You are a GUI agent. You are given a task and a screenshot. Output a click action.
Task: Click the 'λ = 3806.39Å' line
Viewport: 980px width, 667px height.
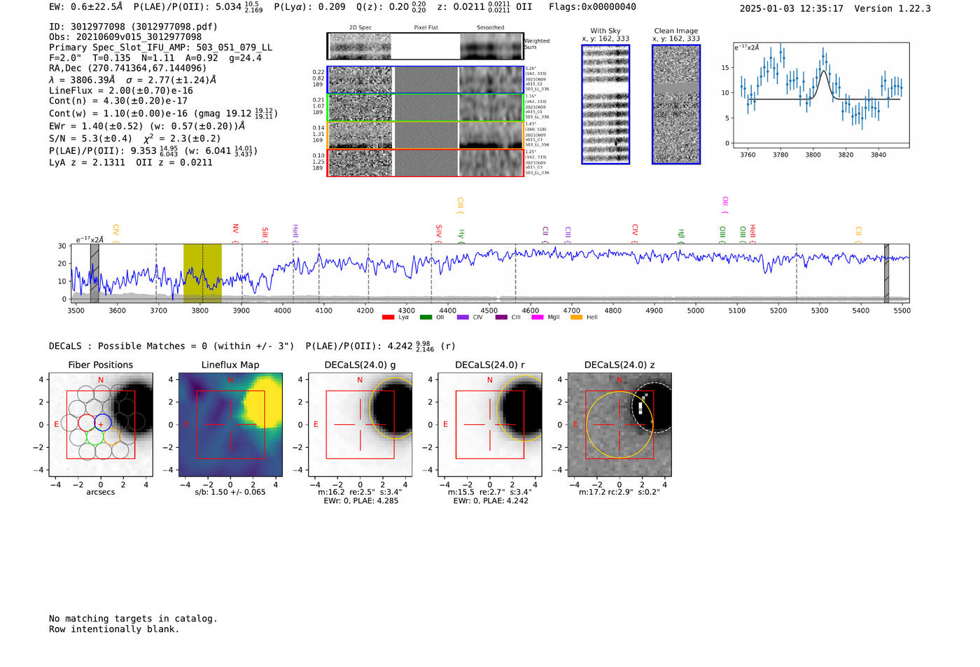(x=133, y=80)
